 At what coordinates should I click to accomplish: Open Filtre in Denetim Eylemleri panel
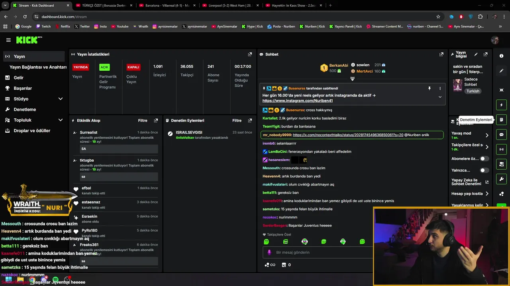click(x=237, y=120)
